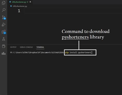Open Source Control view with 10 changes
122x95 pixels.
pyautogui.click(x=4, y=18)
